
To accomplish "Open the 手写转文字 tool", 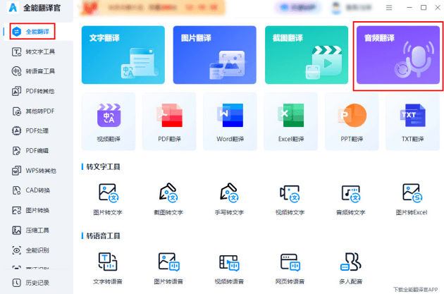I will [229, 199].
